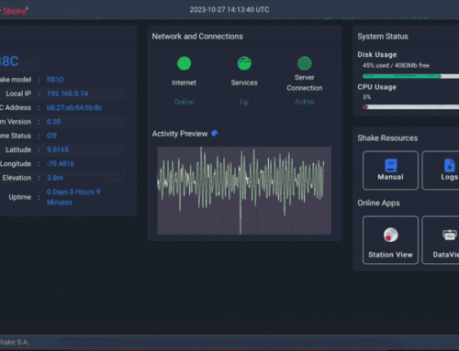The image size is (459, 351).
Task: Click the Elevation label
Action: coord(17,178)
